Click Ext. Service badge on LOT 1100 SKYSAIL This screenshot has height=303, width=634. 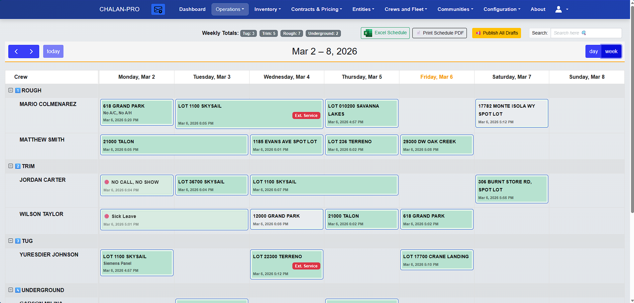306,115
